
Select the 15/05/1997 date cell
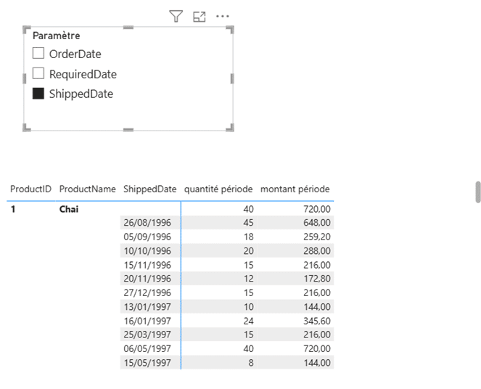click(147, 363)
